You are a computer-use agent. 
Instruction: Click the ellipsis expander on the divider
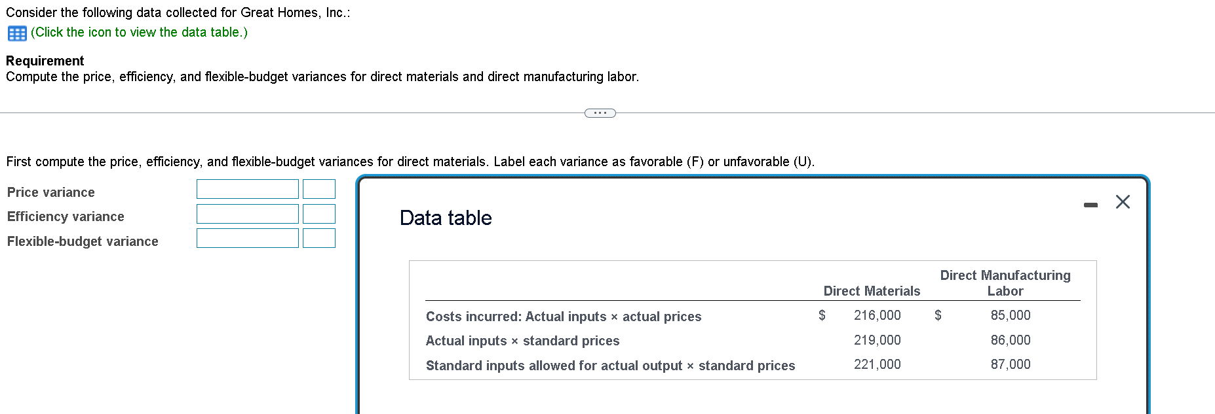point(599,112)
